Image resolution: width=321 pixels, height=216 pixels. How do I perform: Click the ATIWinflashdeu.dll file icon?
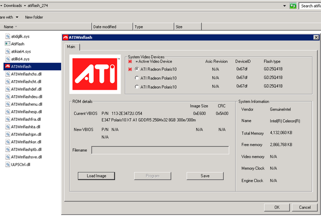pyautogui.click(x=8, y=96)
